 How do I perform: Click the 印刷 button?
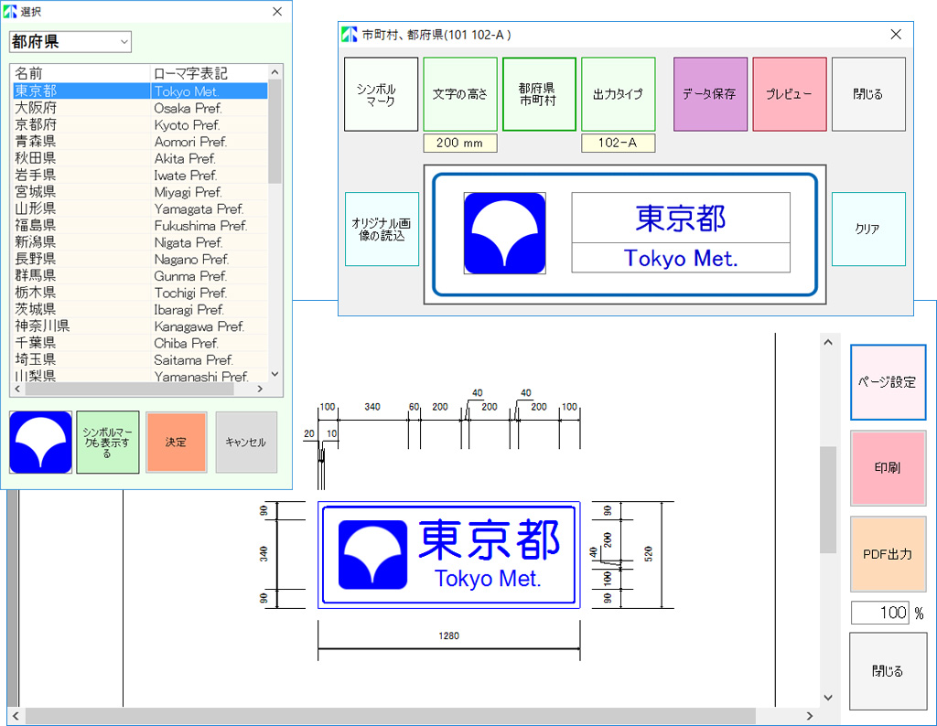coord(888,468)
